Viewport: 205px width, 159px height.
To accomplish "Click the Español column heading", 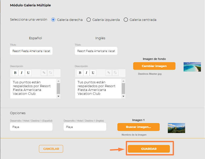I will pyautogui.click(x=35, y=38).
